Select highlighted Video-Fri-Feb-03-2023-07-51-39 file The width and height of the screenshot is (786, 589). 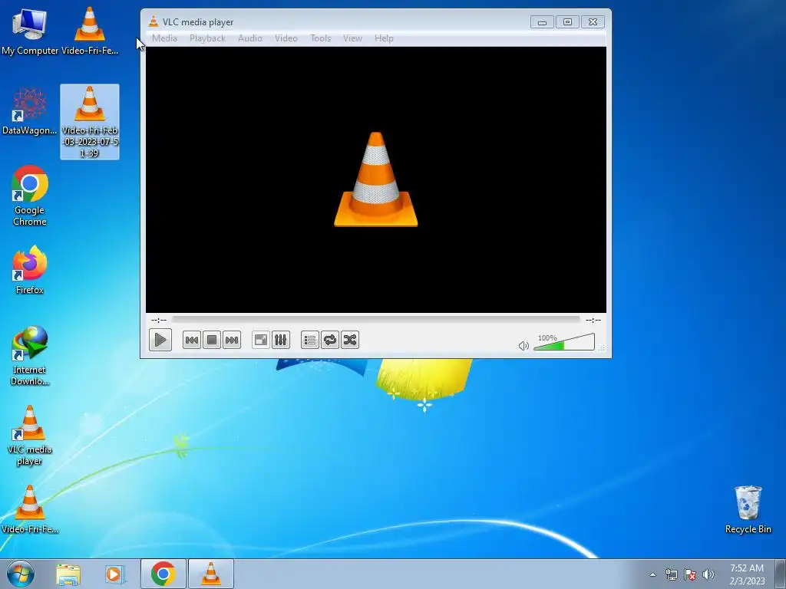click(x=90, y=122)
